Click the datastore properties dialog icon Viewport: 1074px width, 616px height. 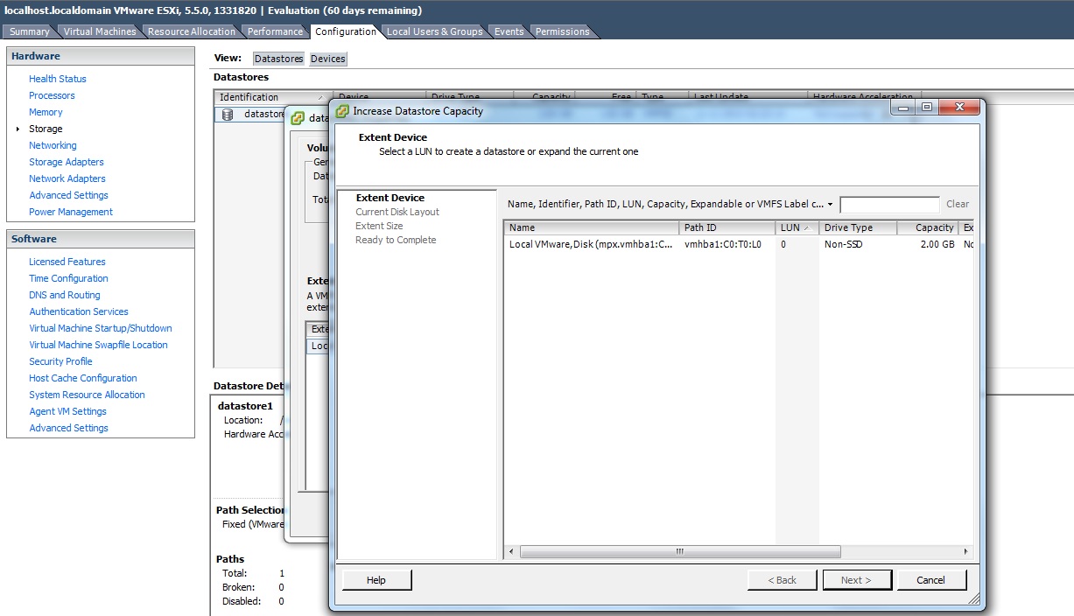point(298,118)
